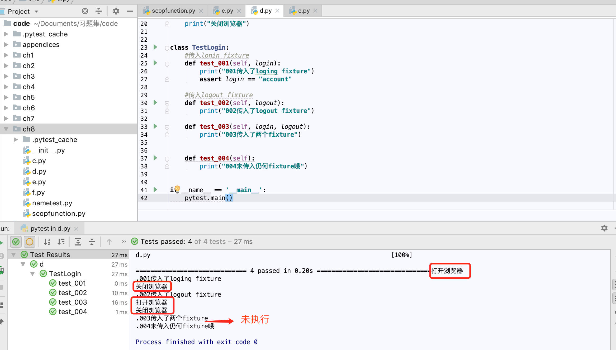616x350 pixels.
Task: Switch to the e.py editor tab
Action: click(304, 11)
